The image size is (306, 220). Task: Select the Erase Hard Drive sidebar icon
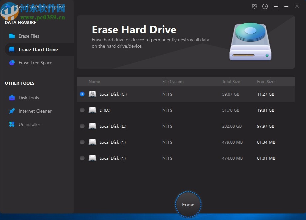point(11,49)
